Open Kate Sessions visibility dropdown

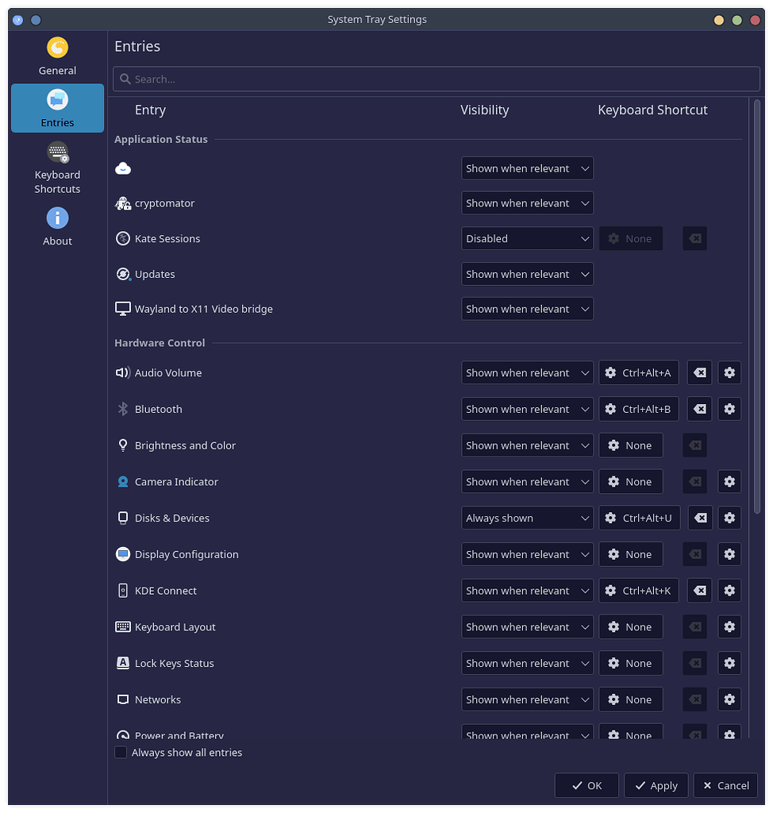pyautogui.click(x=527, y=239)
